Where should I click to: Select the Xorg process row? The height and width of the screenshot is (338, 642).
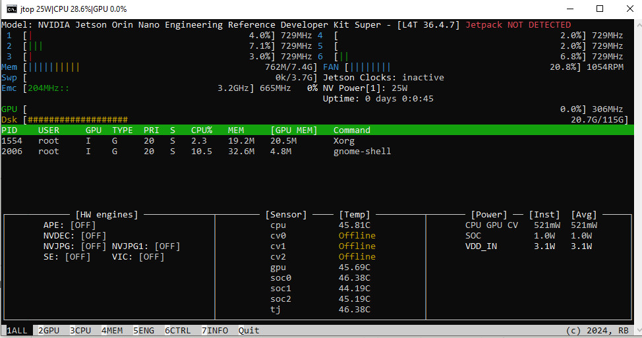click(x=317, y=141)
